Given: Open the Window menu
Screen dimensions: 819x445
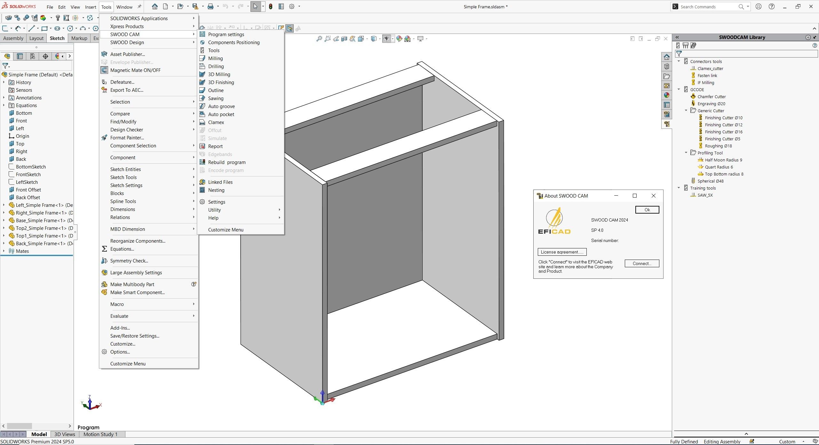Looking at the screenshot, I should 124,7.
